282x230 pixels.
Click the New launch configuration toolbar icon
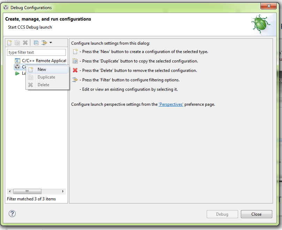[x=9, y=43]
